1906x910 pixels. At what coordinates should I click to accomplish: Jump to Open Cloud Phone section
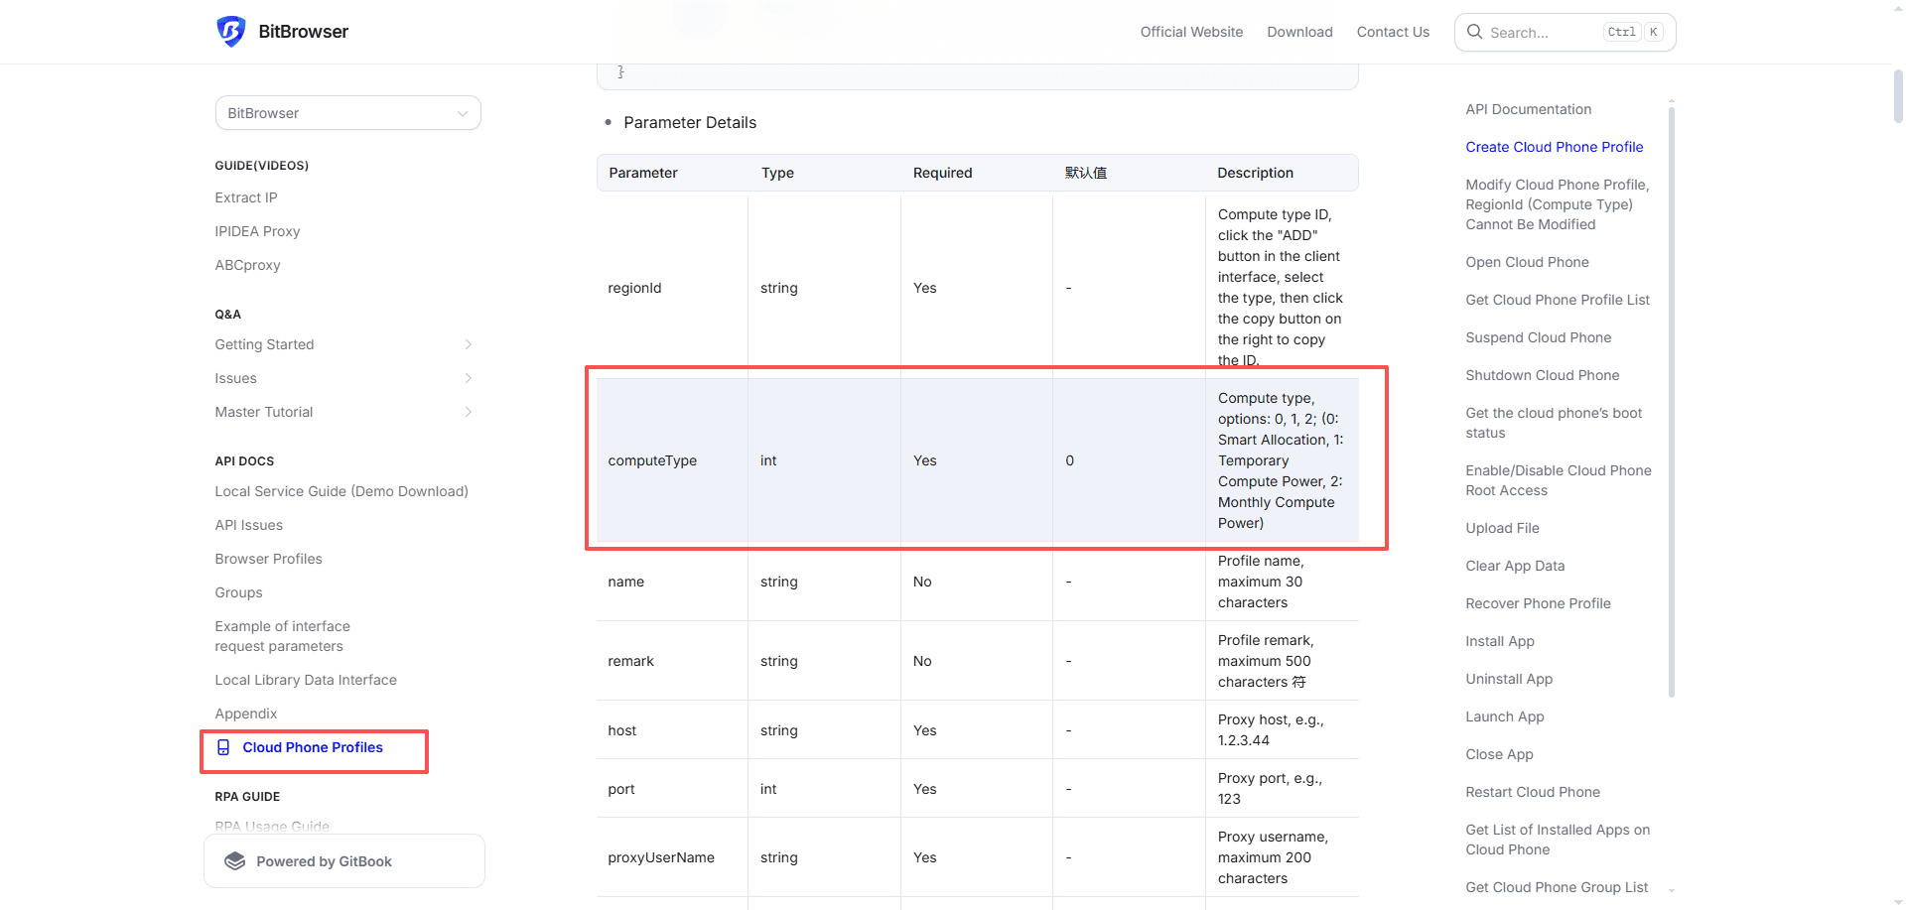[1527, 262]
